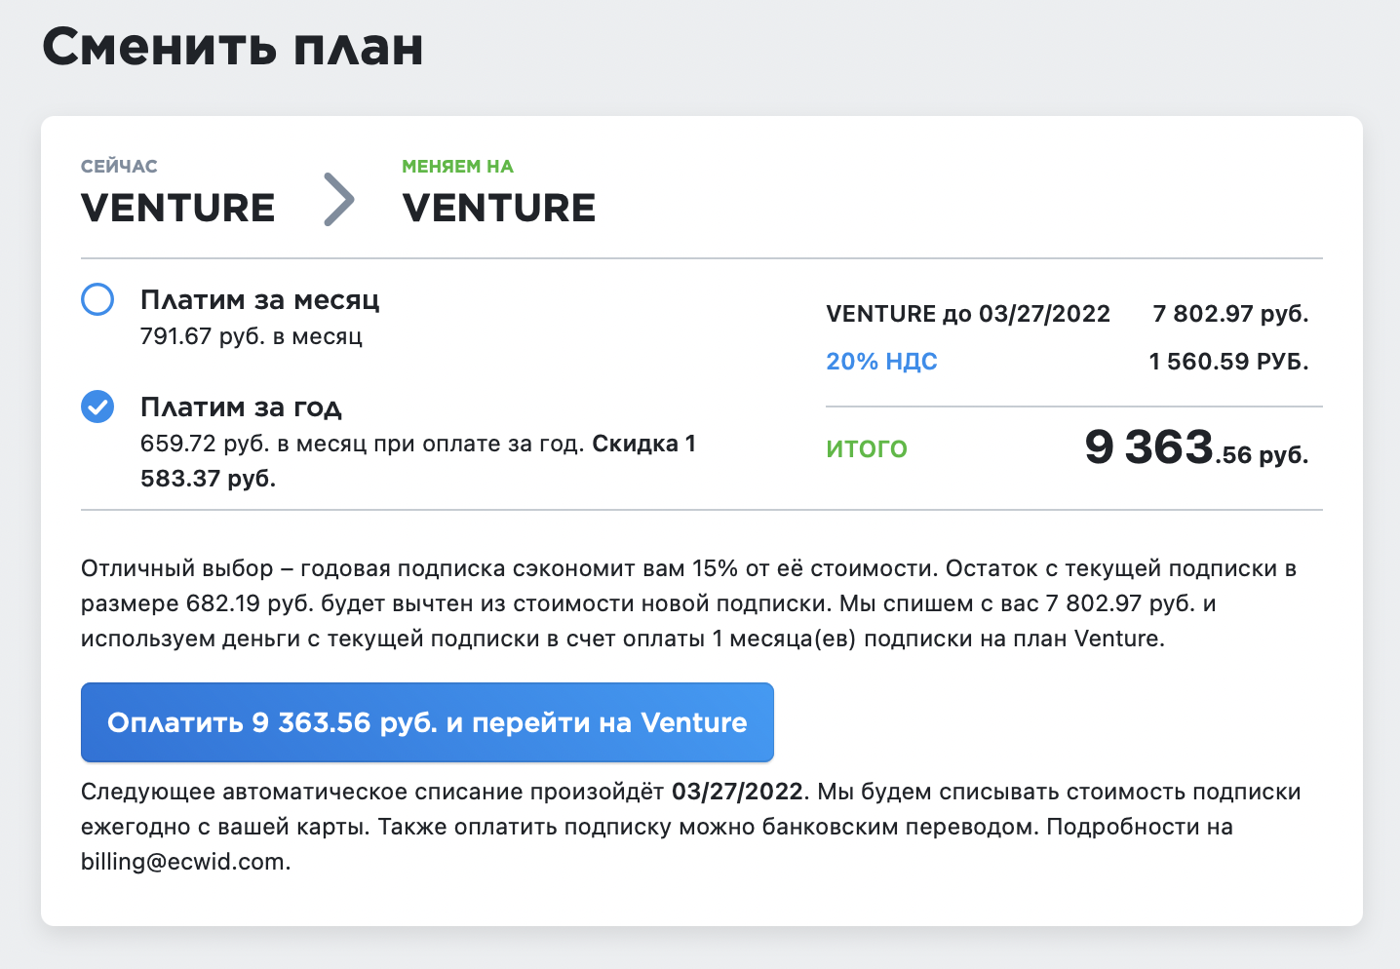Click the bold next charge date 03/27/2022
The width and height of the screenshot is (1400, 969).
(737, 792)
